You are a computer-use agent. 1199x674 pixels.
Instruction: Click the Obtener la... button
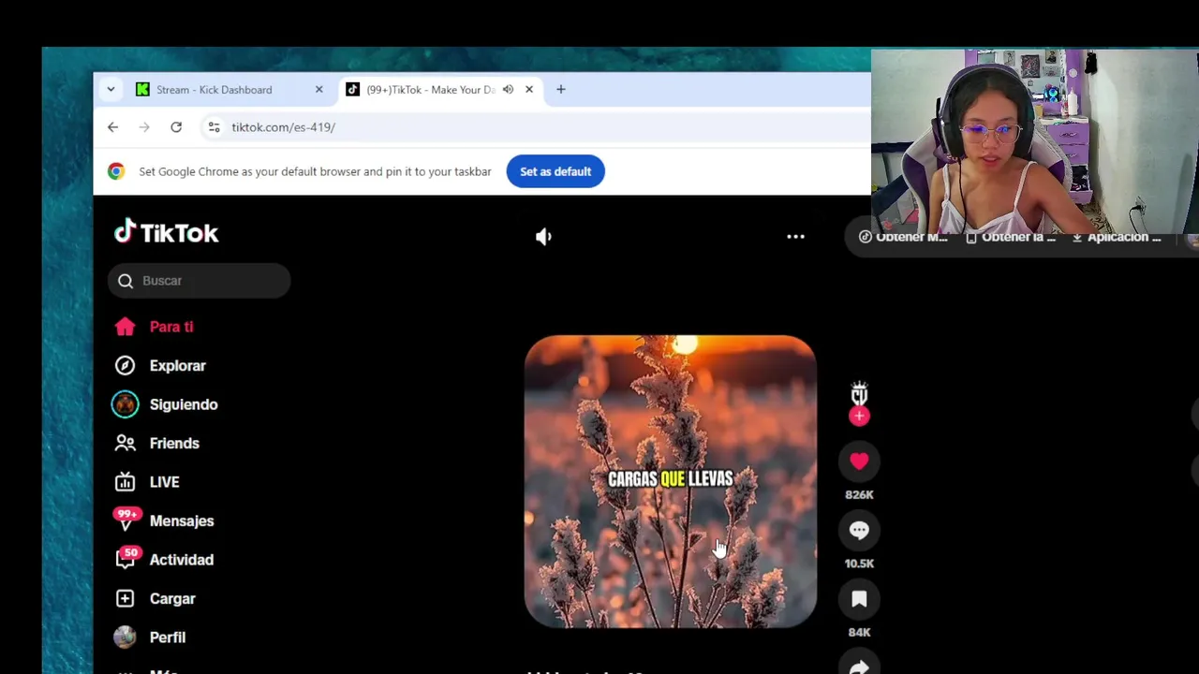(x=1011, y=237)
